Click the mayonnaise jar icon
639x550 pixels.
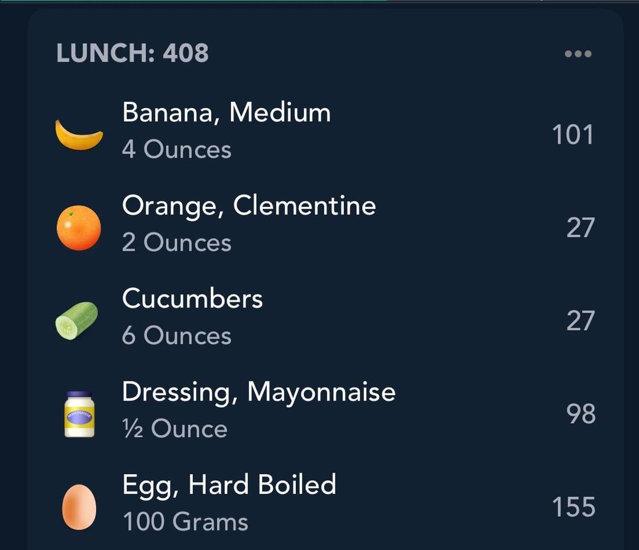(x=79, y=414)
